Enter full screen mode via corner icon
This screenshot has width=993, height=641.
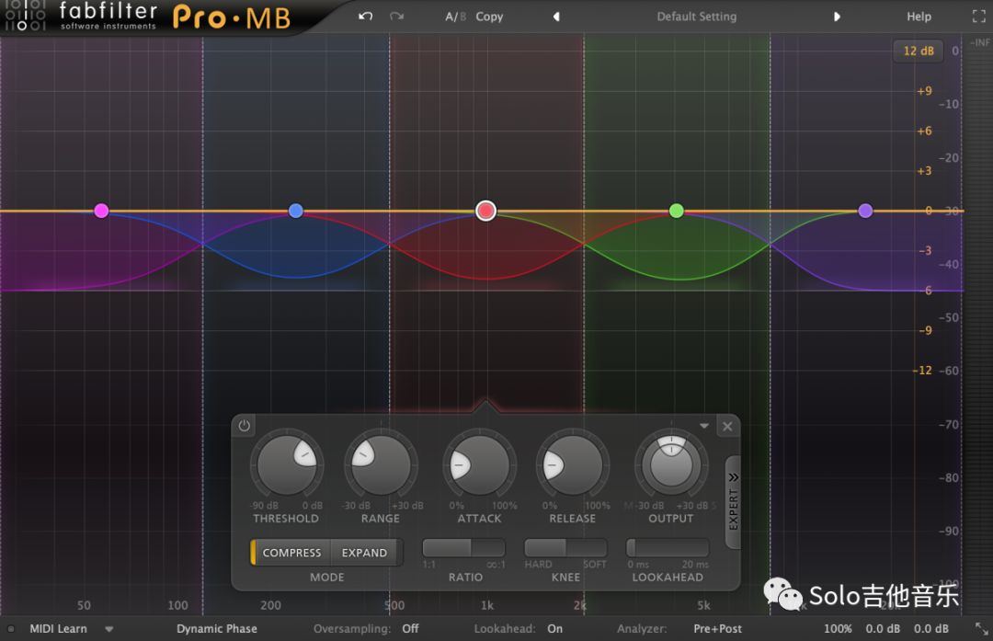pyautogui.click(x=978, y=17)
